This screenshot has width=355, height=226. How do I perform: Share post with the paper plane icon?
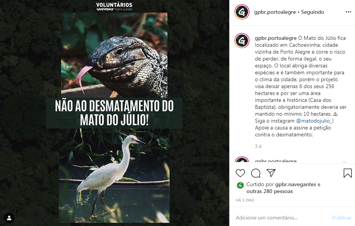pos(271,173)
